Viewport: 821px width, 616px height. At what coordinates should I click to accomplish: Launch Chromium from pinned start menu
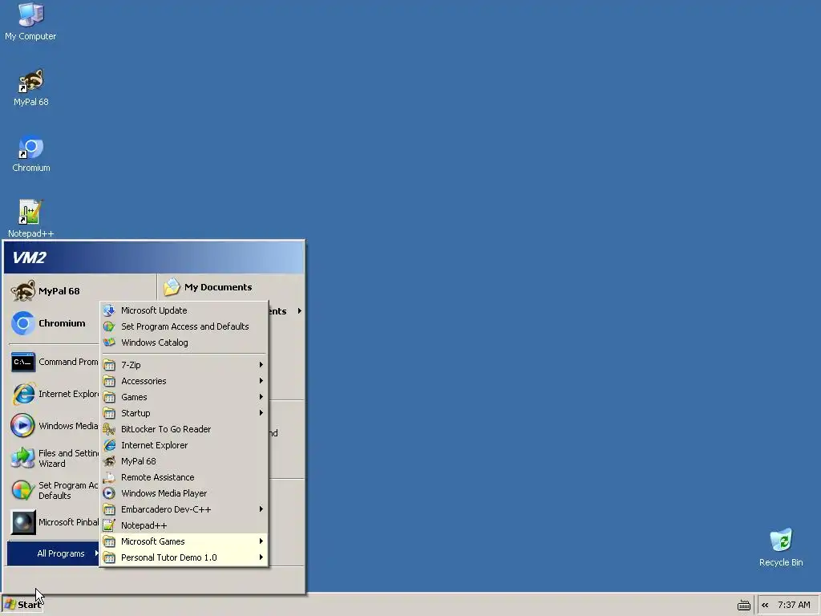coord(55,323)
